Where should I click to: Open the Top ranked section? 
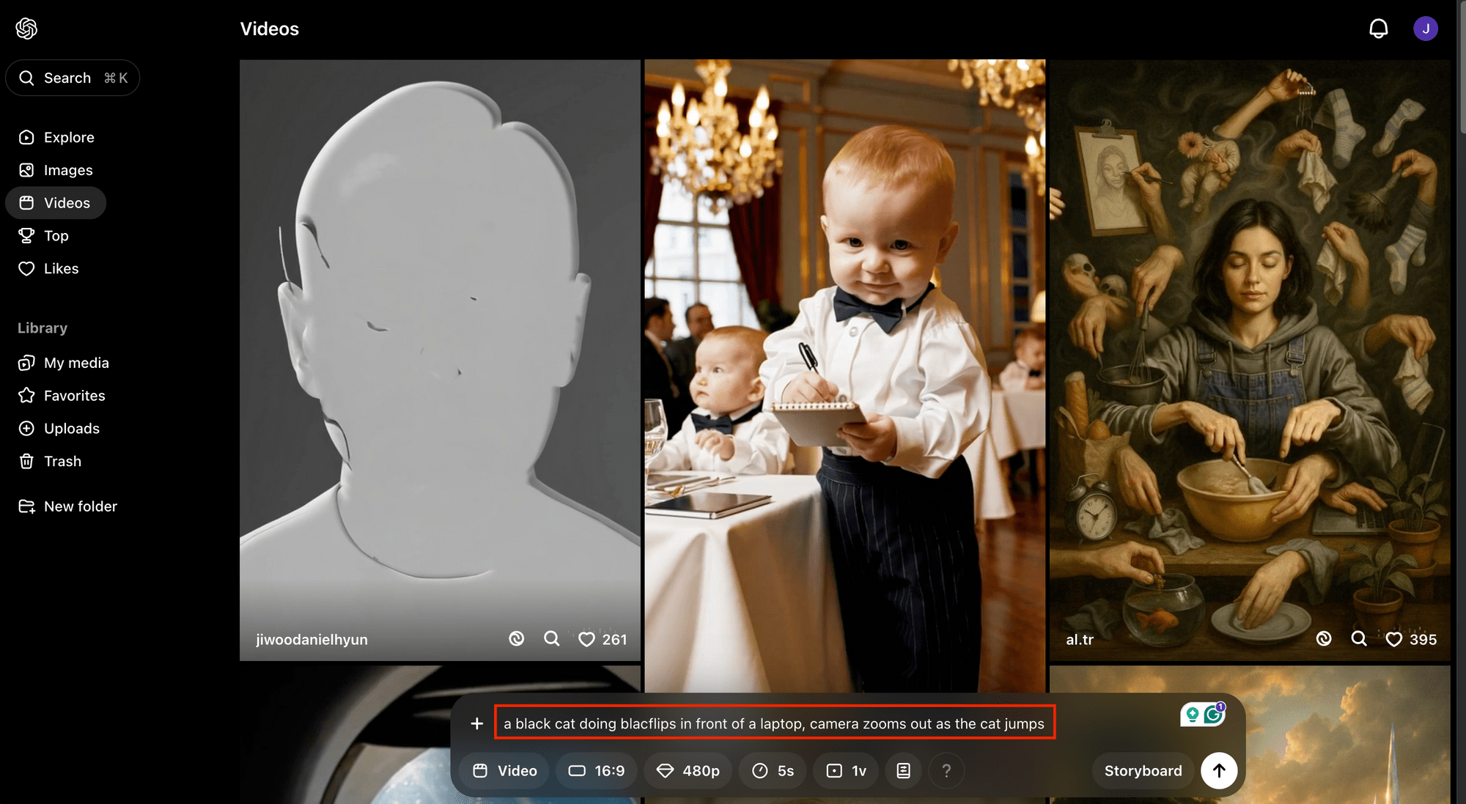pos(44,236)
